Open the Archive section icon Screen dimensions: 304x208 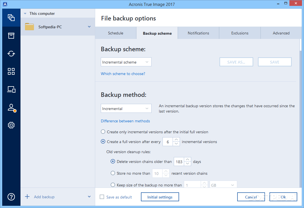(11, 36)
